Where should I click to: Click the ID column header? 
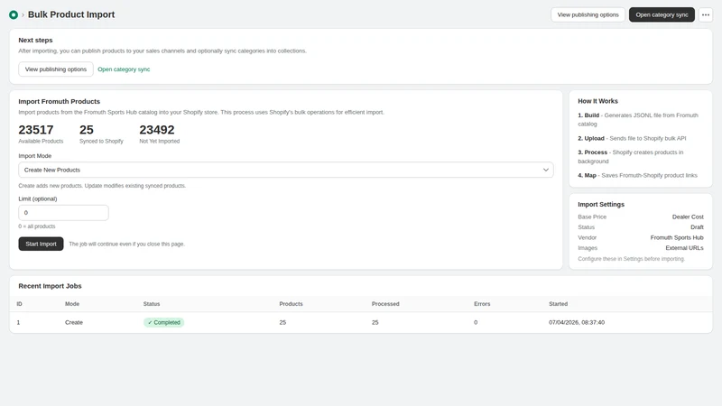click(x=19, y=304)
